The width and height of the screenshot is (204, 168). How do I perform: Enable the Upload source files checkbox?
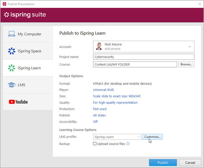[x=95, y=144]
